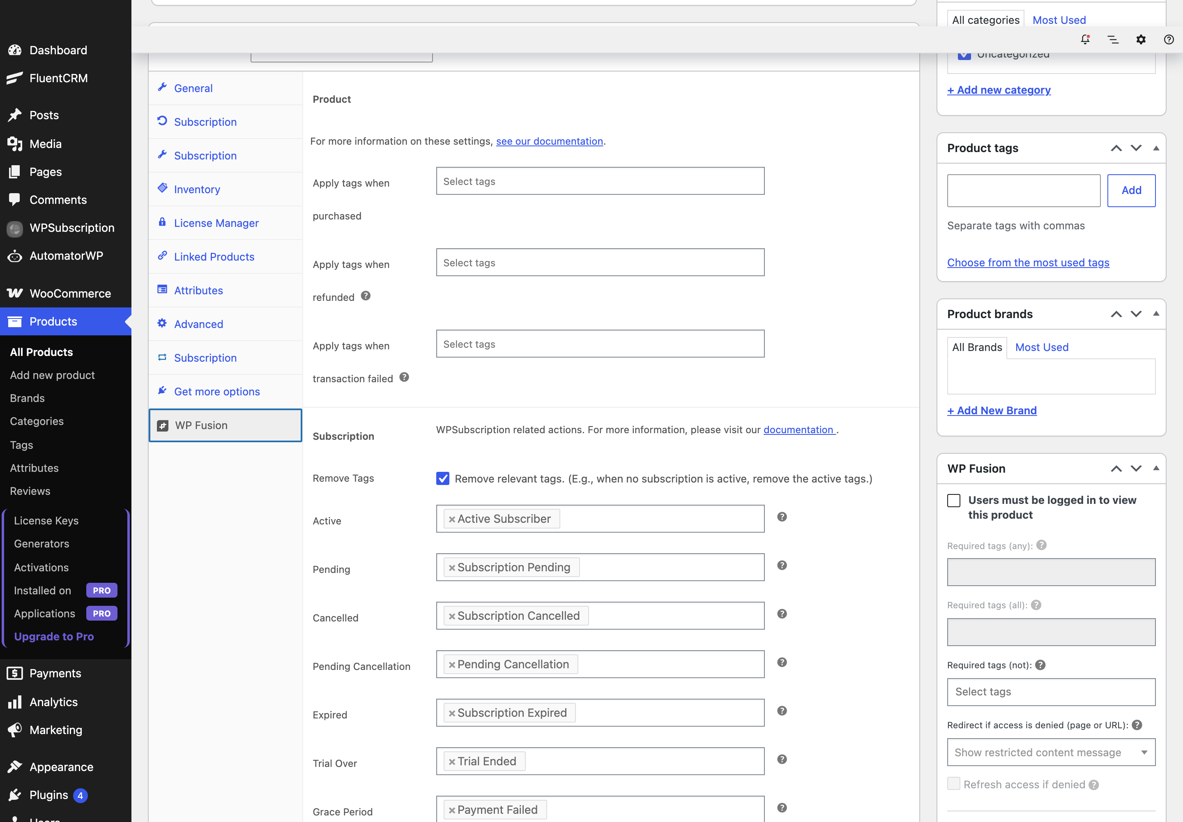Click Choose from the most used tags
Screen dimensions: 1183x822
[1028, 262]
